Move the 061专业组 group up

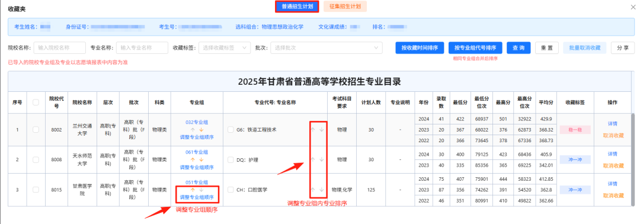point(193,159)
